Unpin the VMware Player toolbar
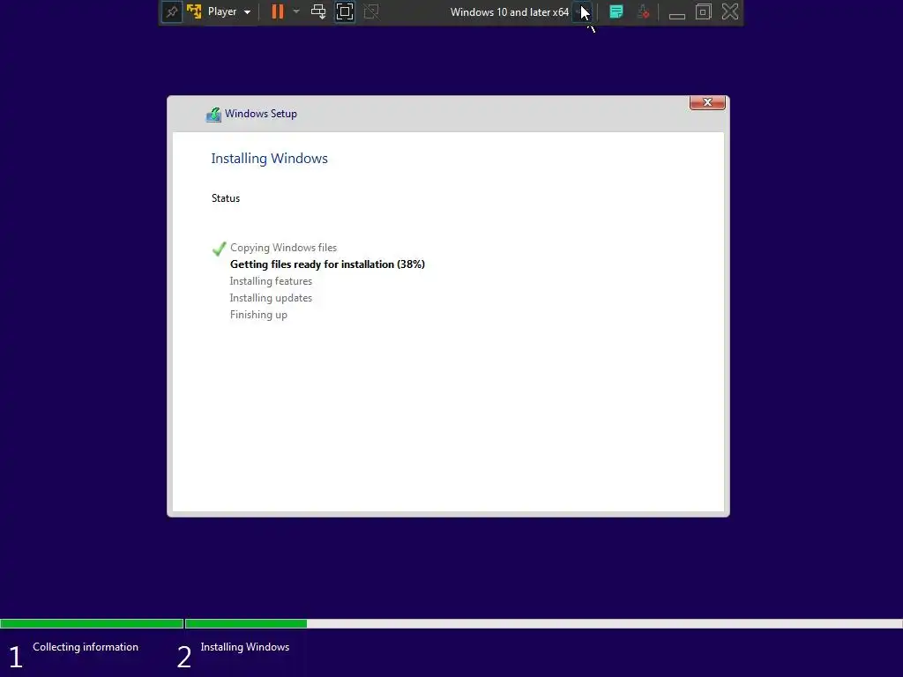The width and height of the screenshot is (903, 677). pyautogui.click(x=172, y=11)
